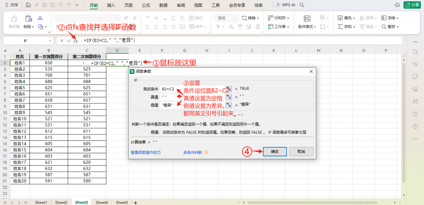Screen dimensions: 424x205
Task: Expand the quick access toolbar dropdown arrow
Action: [x=77, y=5]
